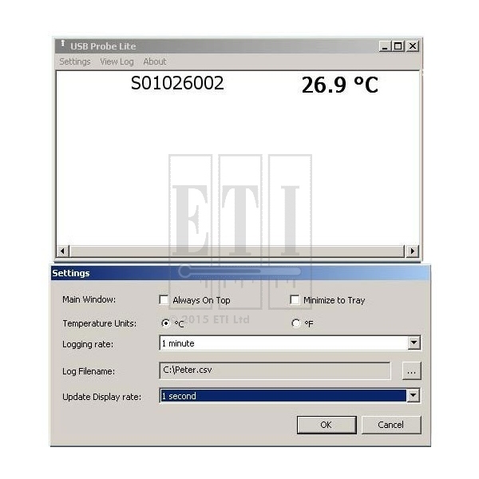Click the horizontal scrollbar track
Screen dimensions: 479x479
click(237, 251)
